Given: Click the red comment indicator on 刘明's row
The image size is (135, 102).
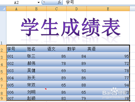Looking at the screenshot, I should 46,89.
